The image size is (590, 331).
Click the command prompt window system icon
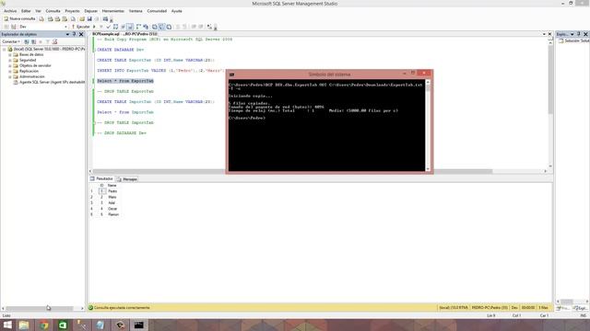(x=231, y=74)
